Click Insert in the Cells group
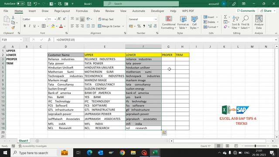 tap(211, 17)
